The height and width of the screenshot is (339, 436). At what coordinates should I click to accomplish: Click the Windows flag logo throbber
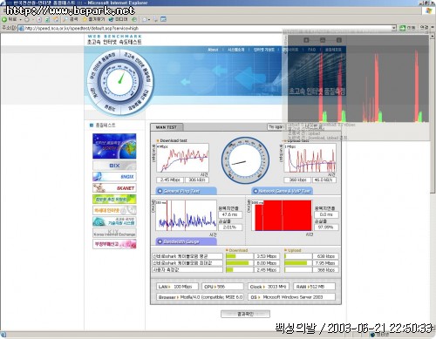pyautogui.click(x=429, y=10)
